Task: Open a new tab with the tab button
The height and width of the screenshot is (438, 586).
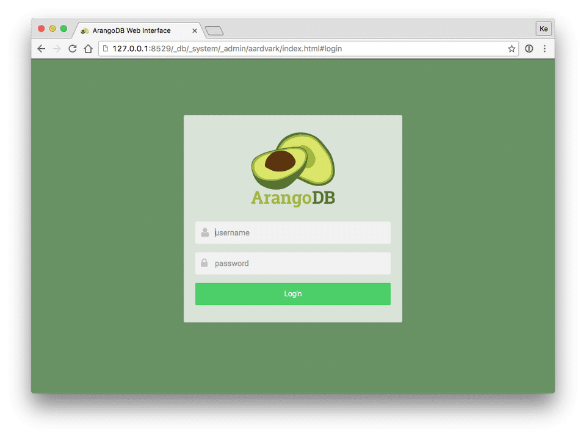Action: tap(214, 31)
